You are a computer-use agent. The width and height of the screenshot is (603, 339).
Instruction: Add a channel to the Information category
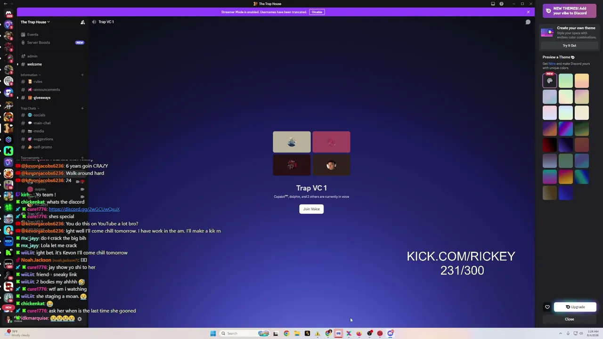(x=82, y=75)
